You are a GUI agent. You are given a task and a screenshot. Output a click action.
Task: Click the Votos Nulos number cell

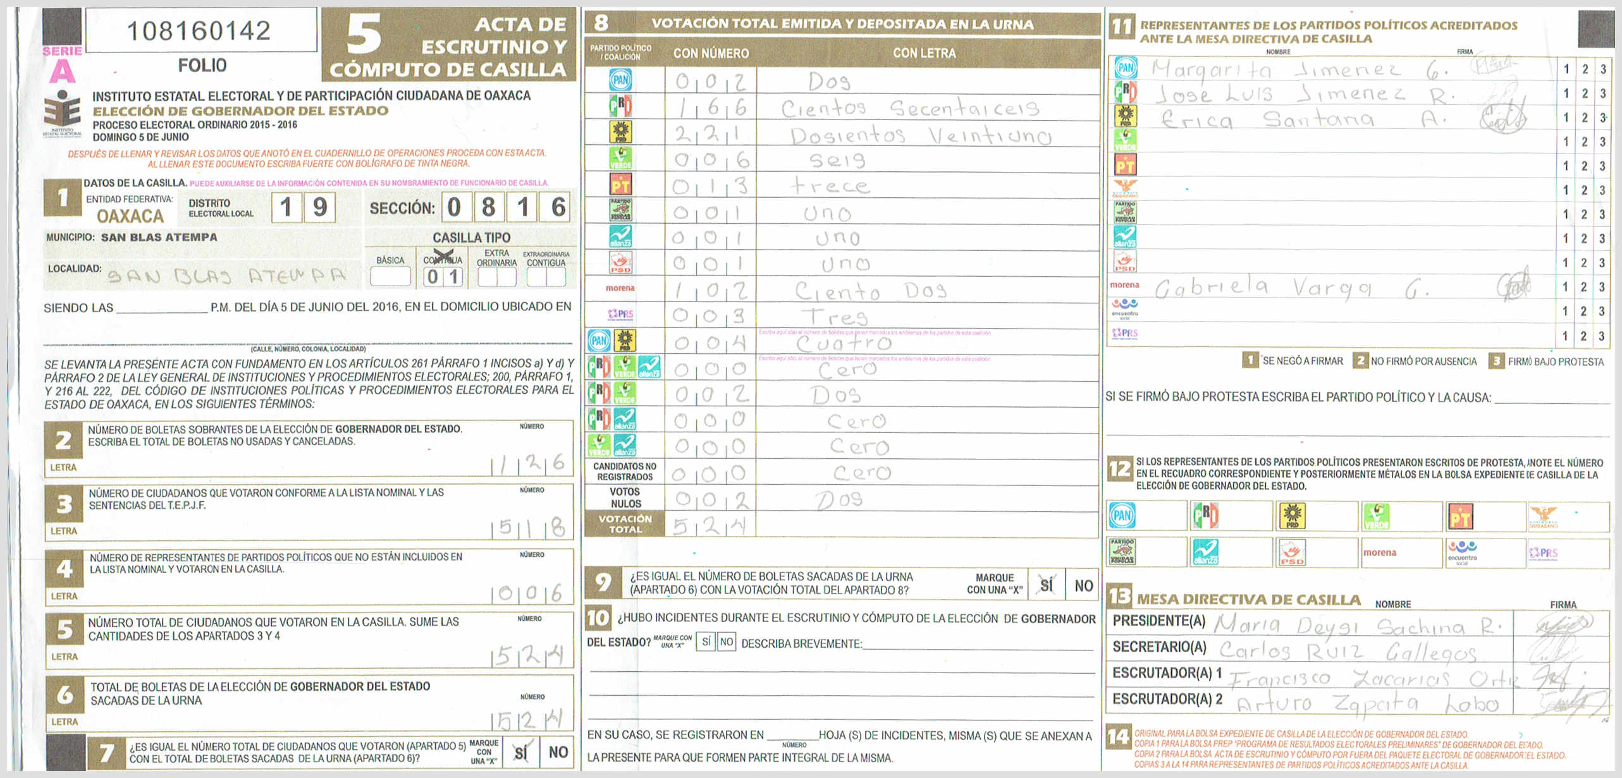tap(710, 499)
